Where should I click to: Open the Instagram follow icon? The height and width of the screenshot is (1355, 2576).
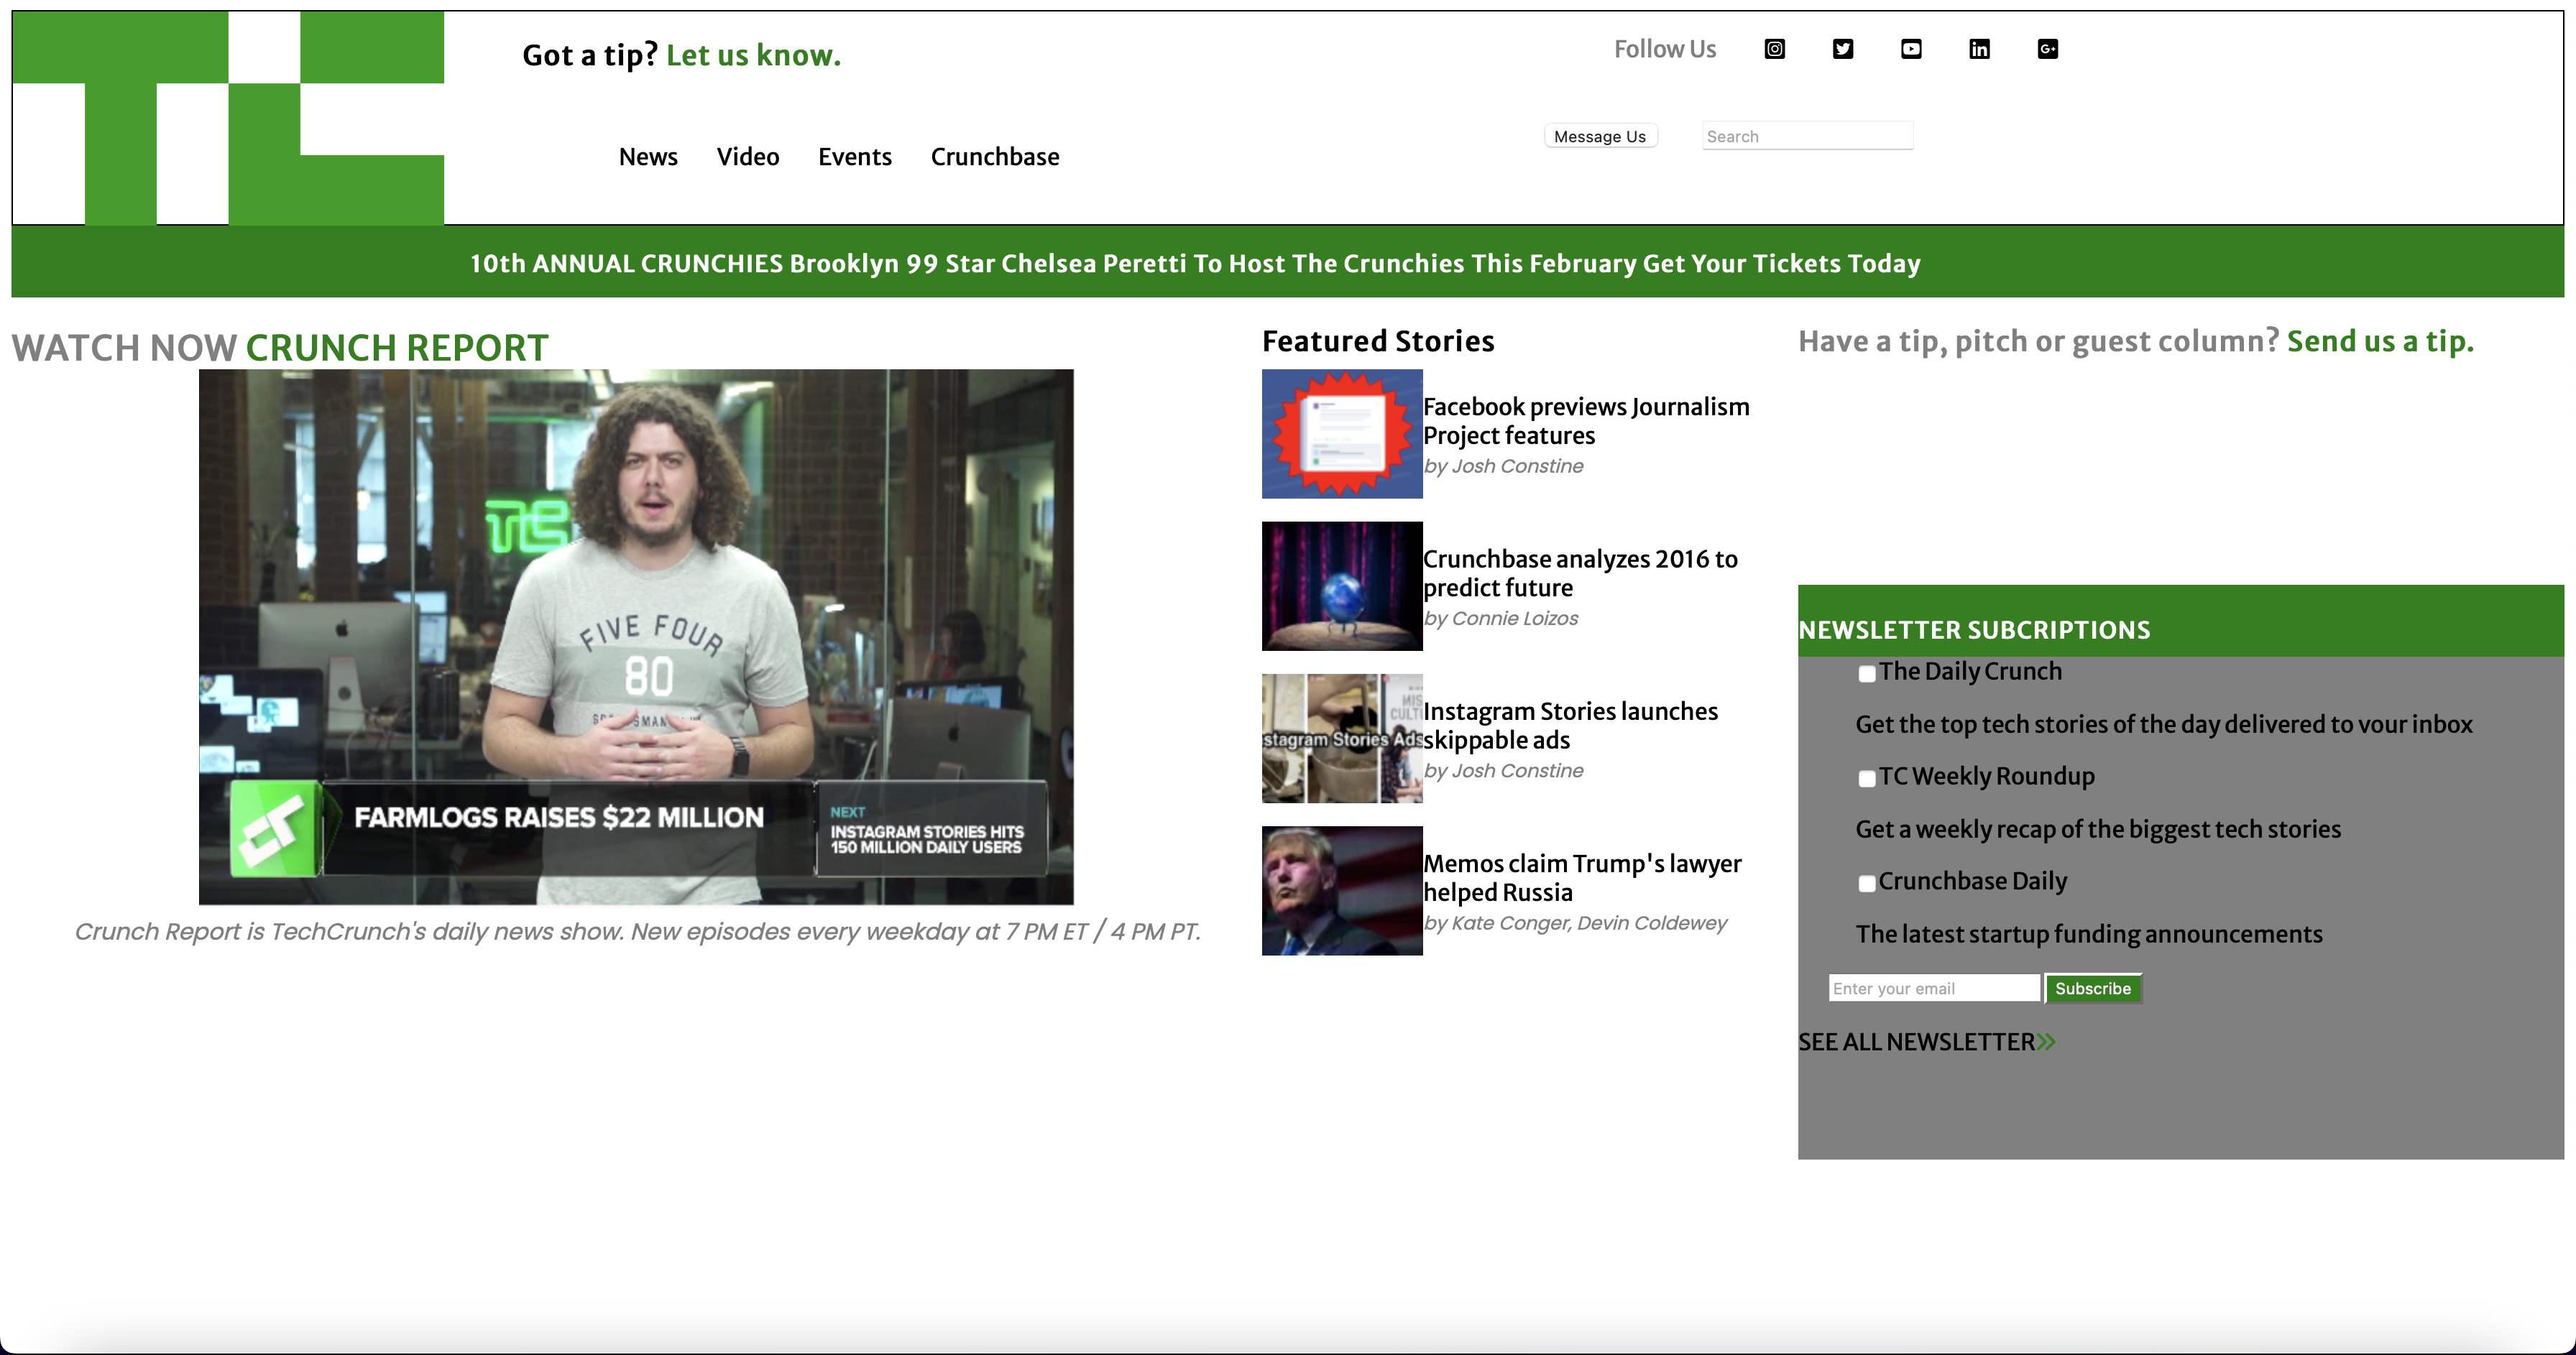pos(1774,49)
